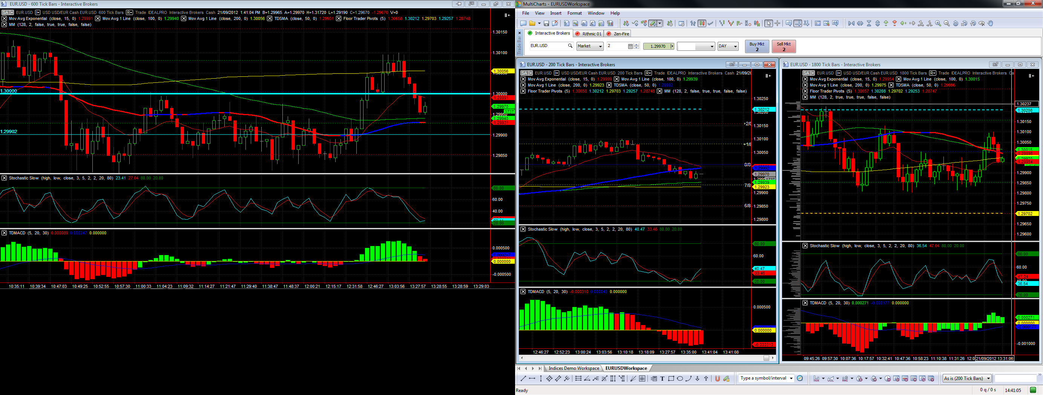Open the empty price dropdown in Trade Bar
The height and width of the screenshot is (395, 1043).
(x=696, y=46)
